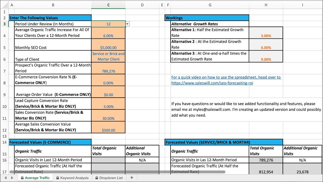Select column H header
Viewport: 323px width, 182px height.
point(266,5)
